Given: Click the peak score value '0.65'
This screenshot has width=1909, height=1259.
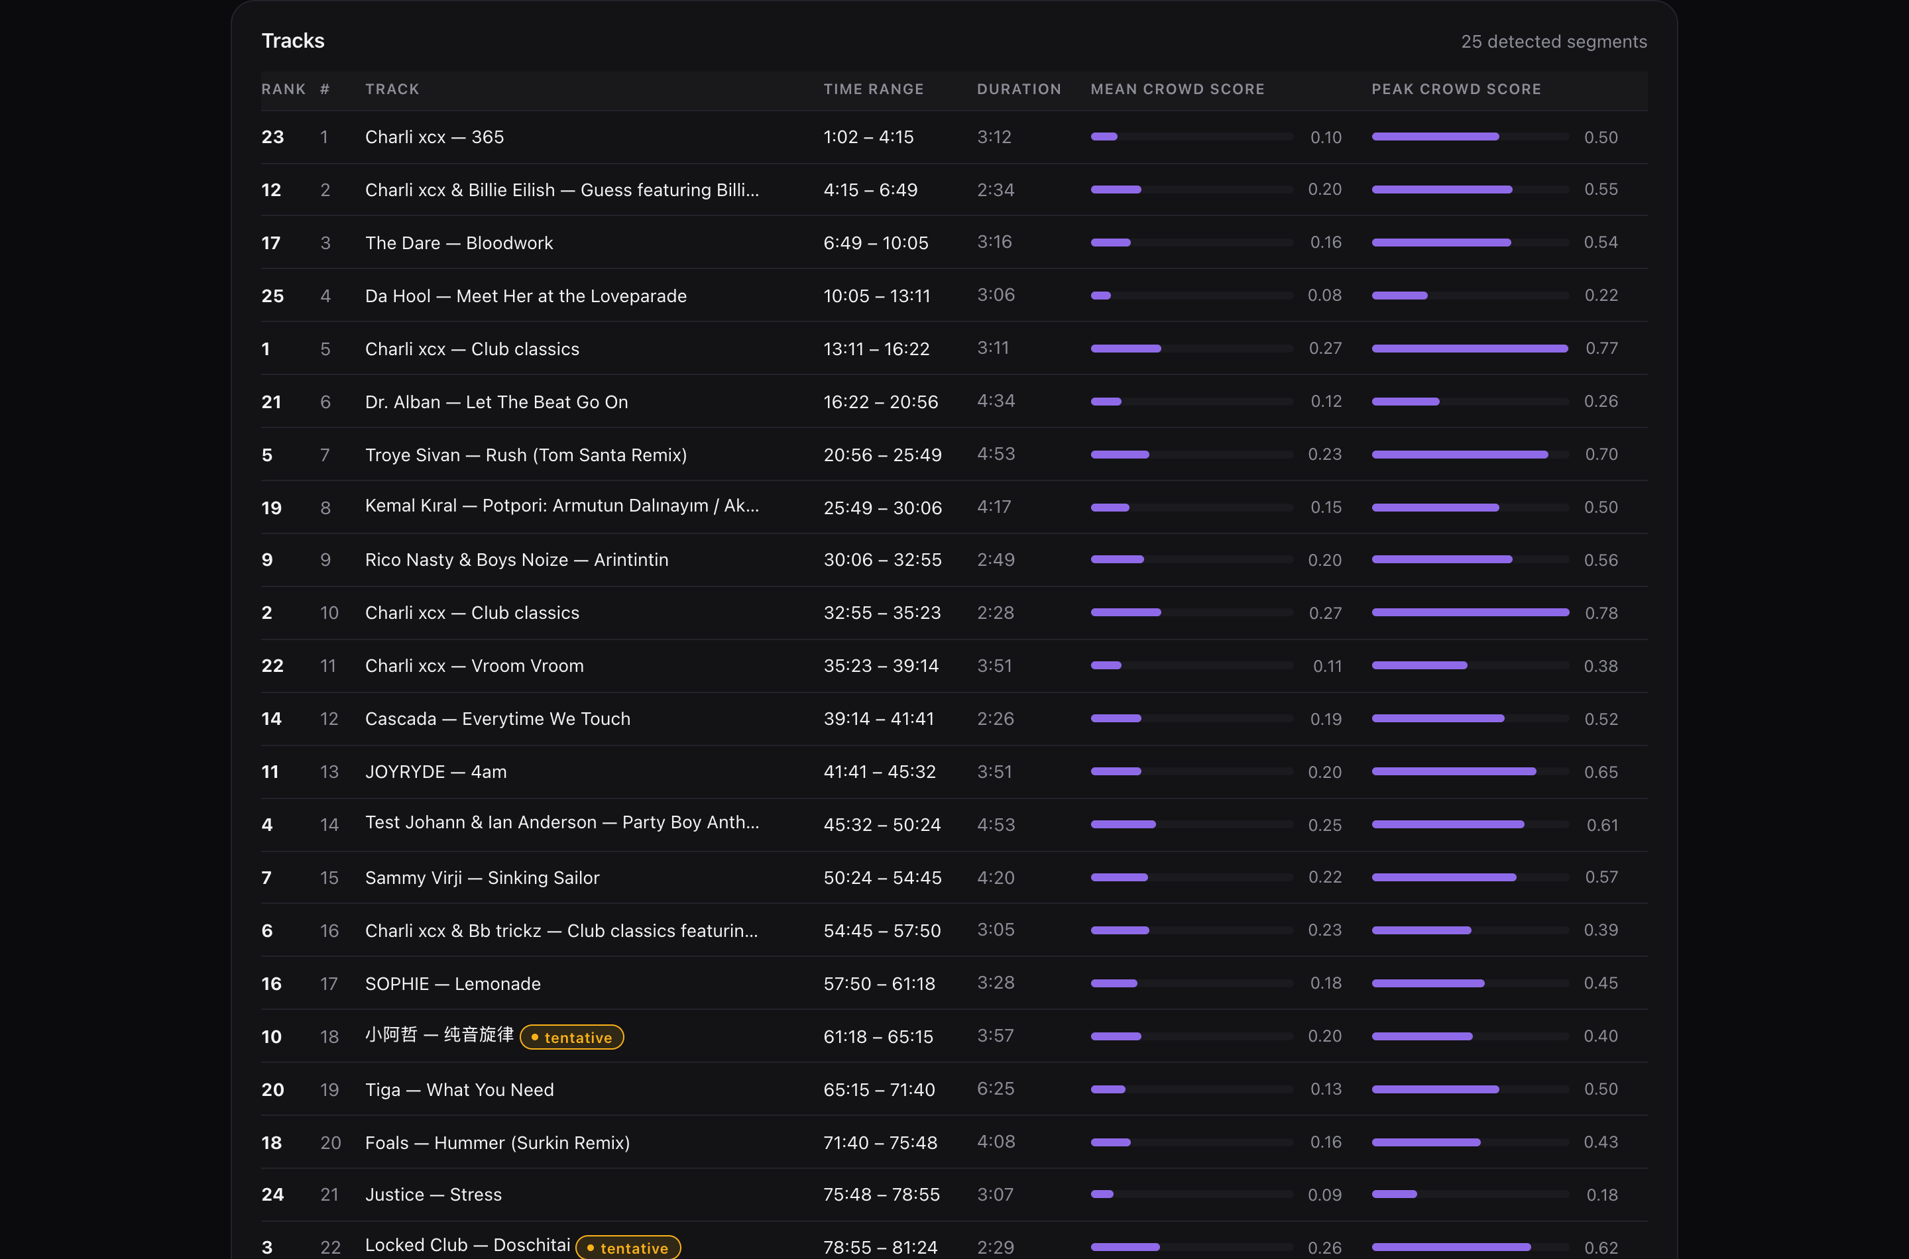Looking at the screenshot, I should tap(1601, 773).
